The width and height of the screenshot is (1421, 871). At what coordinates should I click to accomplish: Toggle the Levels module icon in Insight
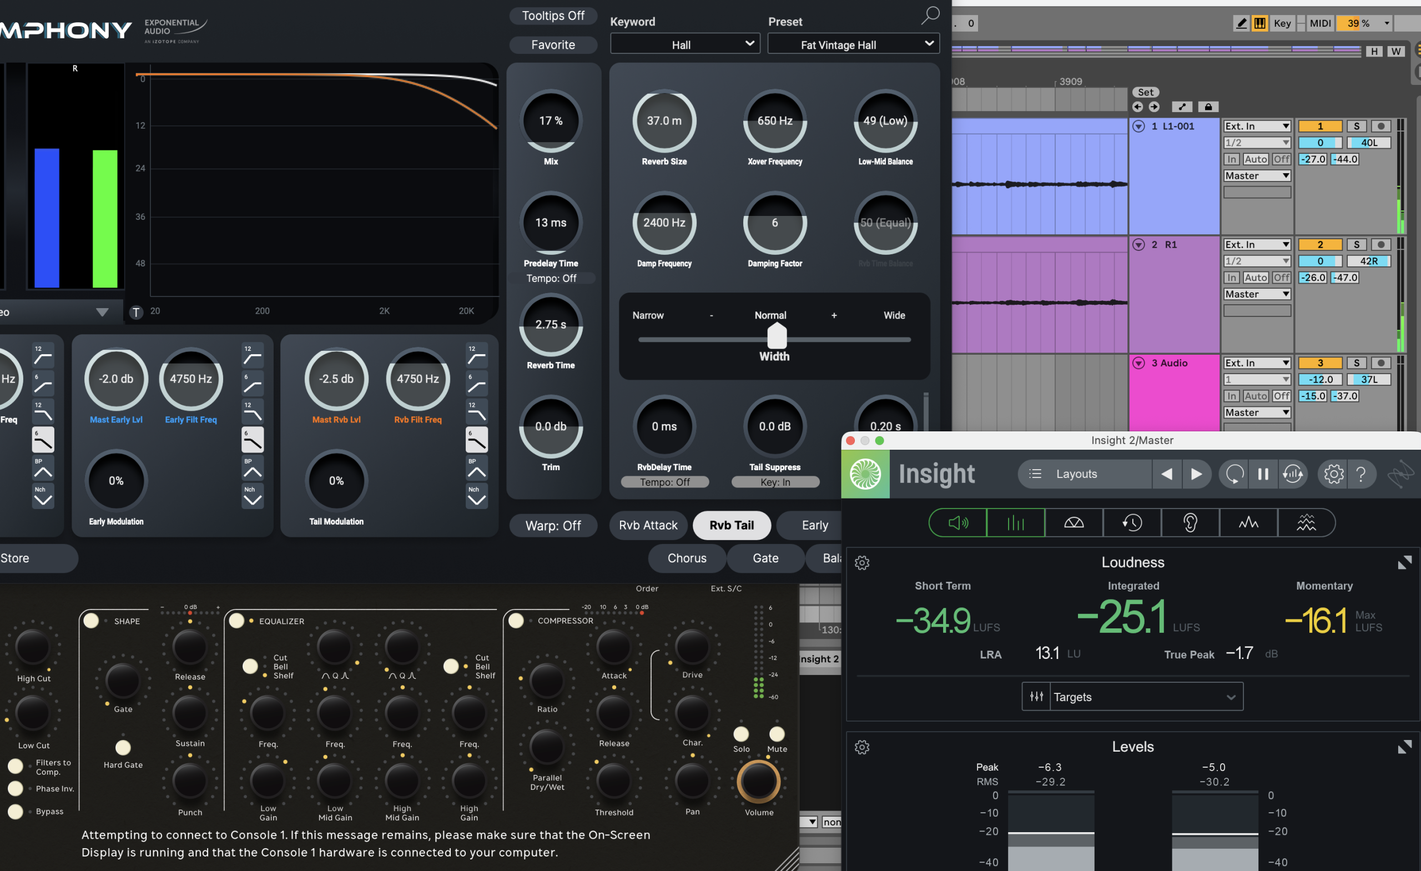point(1016,522)
